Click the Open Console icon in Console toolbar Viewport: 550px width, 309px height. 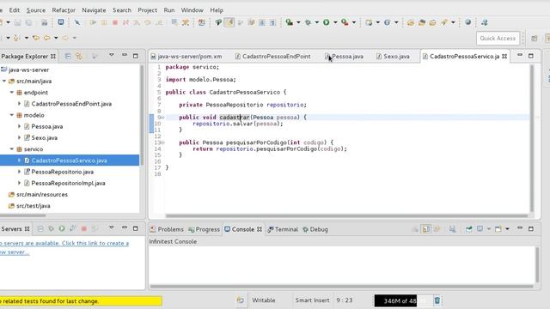[x=498, y=229]
